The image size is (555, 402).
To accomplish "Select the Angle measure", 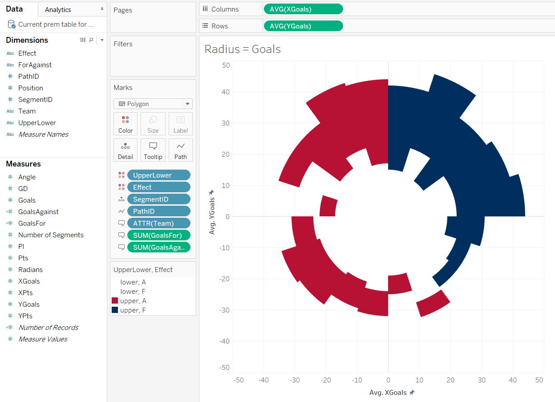I will pos(27,177).
